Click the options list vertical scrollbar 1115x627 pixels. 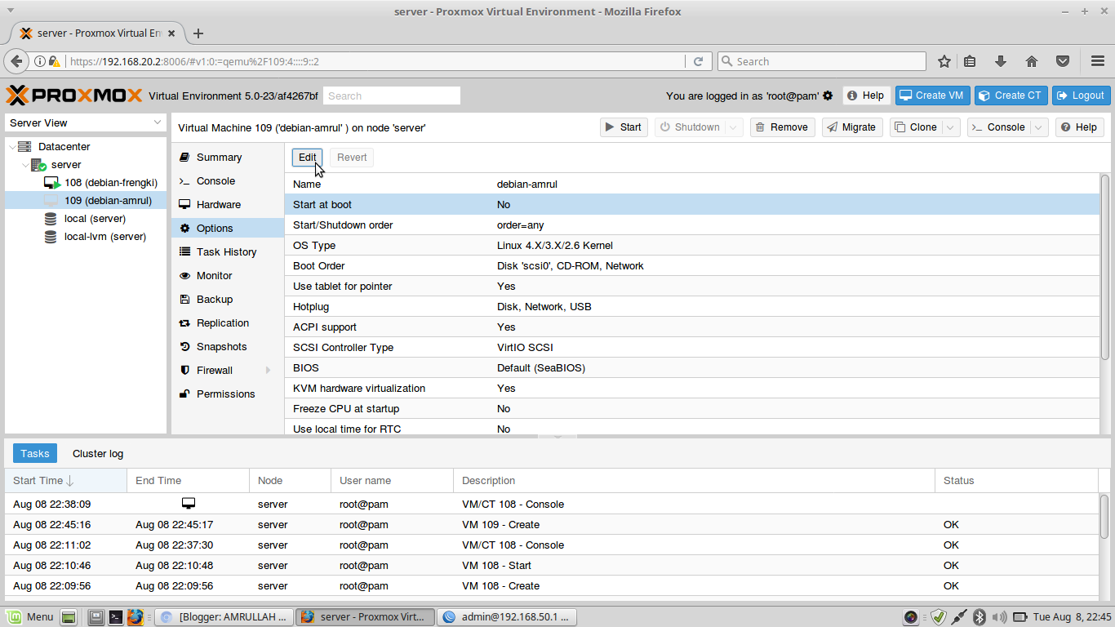click(x=1105, y=266)
